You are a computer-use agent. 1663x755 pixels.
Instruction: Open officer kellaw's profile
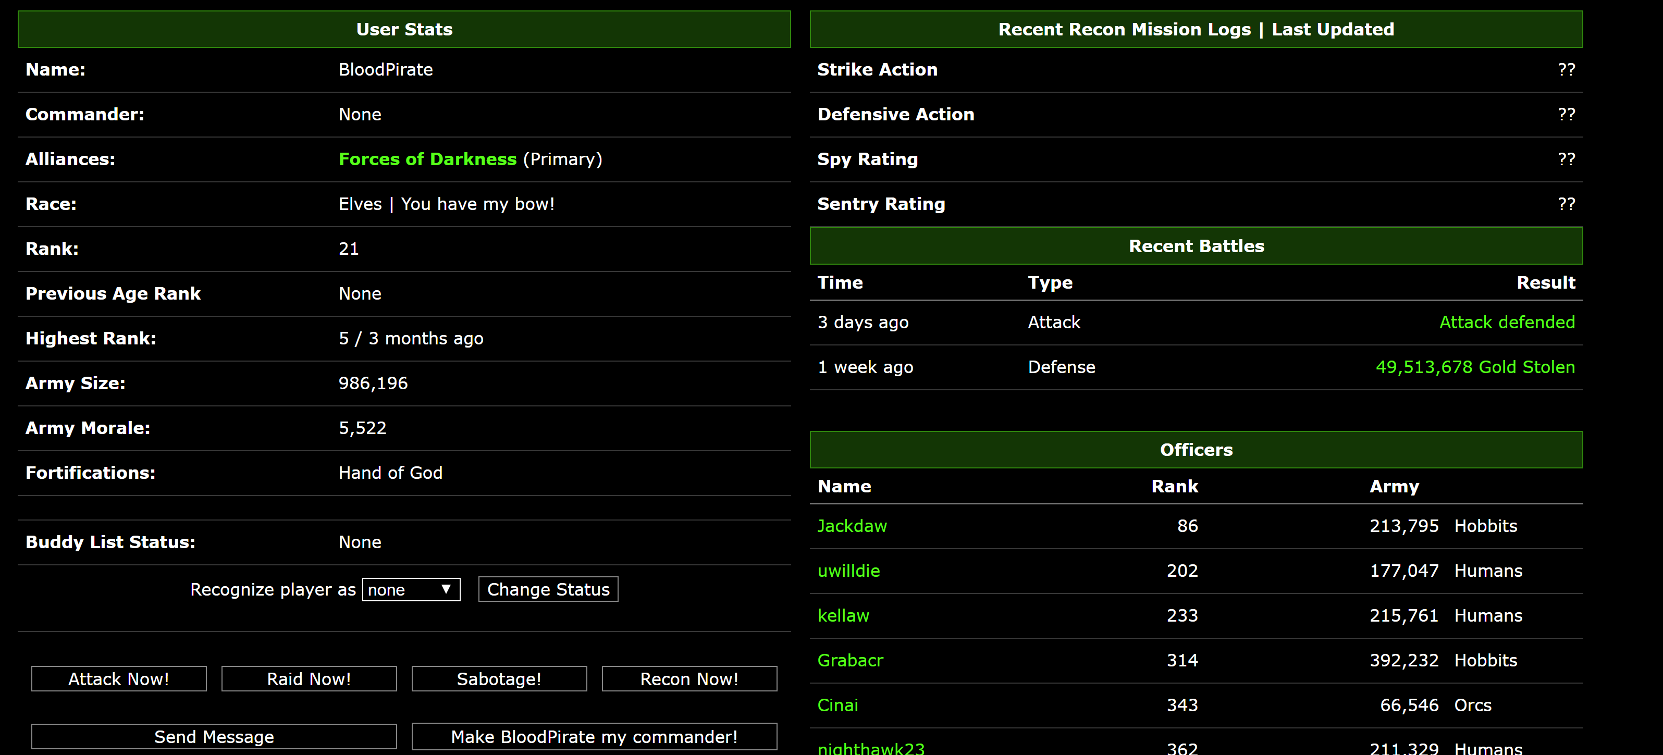click(843, 615)
